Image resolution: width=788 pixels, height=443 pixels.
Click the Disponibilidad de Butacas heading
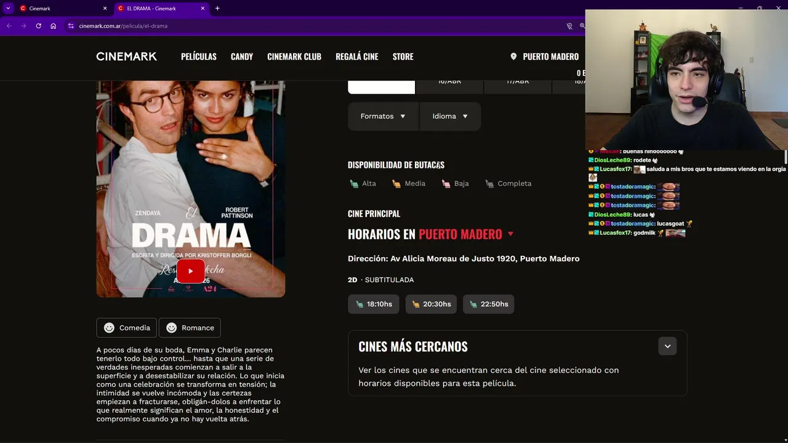(x=396, y=165)
